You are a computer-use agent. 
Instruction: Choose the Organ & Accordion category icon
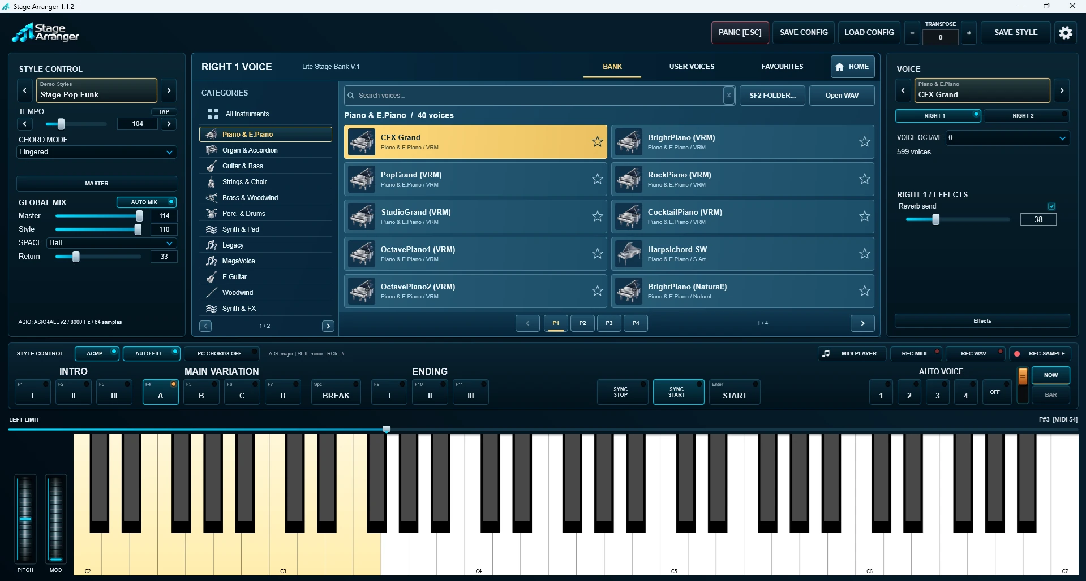point(212,150)
